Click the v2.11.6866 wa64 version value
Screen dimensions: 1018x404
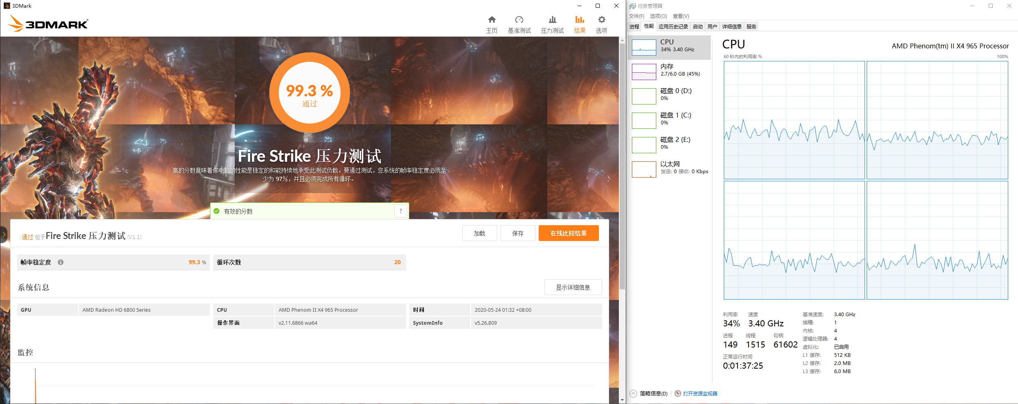(298, 323)
